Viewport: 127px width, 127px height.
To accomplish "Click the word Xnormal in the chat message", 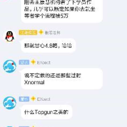I will pyautogui.click(x=34, y=82).
